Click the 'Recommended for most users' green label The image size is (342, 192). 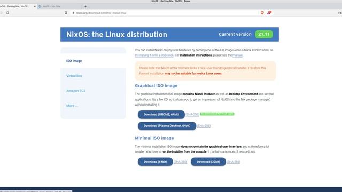217,114
